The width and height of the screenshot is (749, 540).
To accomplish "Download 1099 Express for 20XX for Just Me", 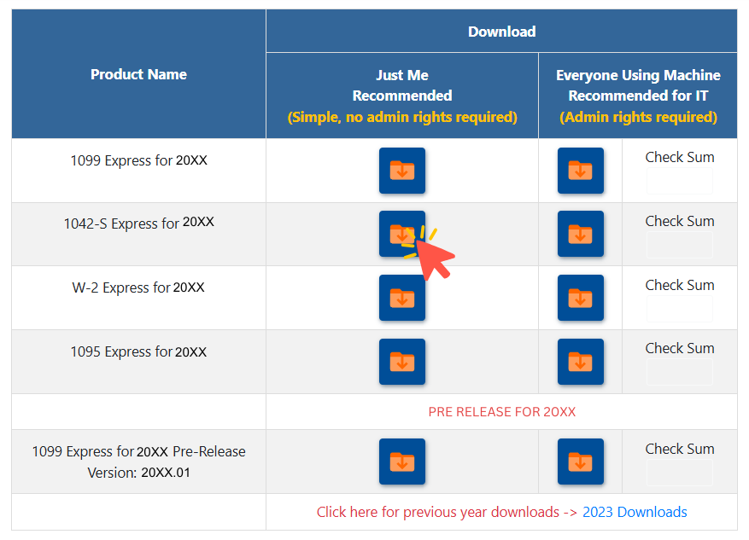I will (x=401, y=171).
